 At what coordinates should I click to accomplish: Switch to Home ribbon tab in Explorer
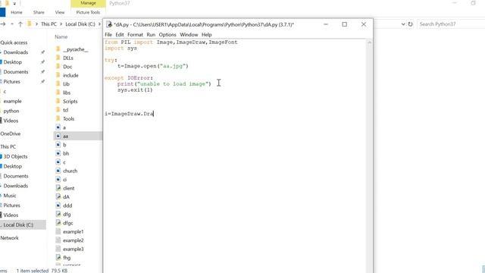[x=17, y=12]
